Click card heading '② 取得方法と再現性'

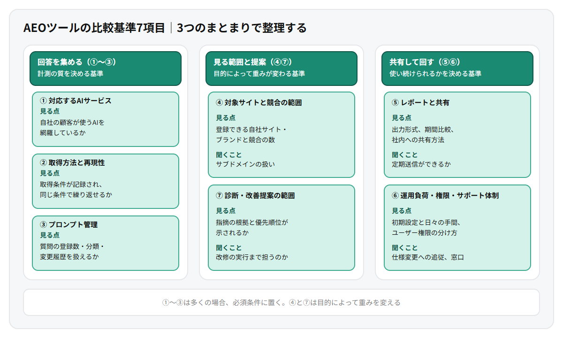coord(72,162)
